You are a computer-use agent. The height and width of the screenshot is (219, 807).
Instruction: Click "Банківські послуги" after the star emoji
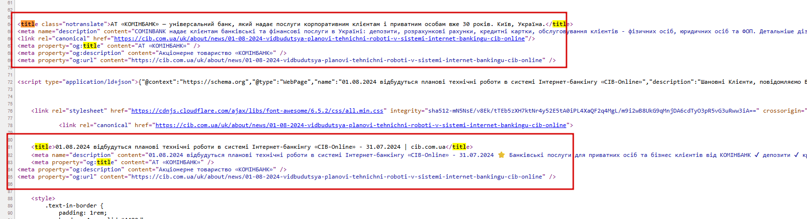(x=540, y=155)
